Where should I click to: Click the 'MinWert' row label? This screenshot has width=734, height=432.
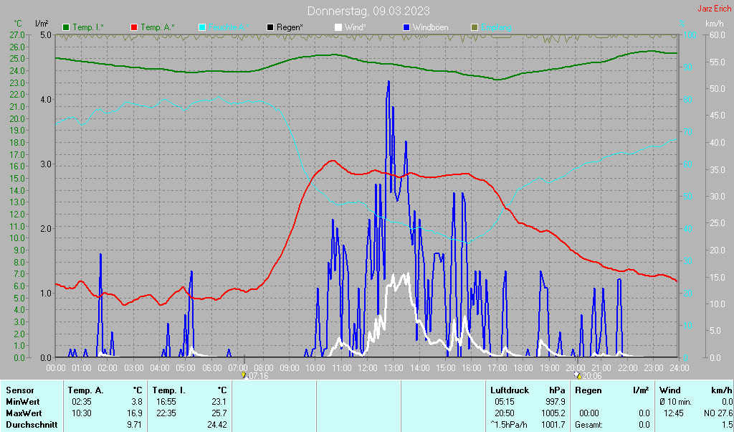22,402
